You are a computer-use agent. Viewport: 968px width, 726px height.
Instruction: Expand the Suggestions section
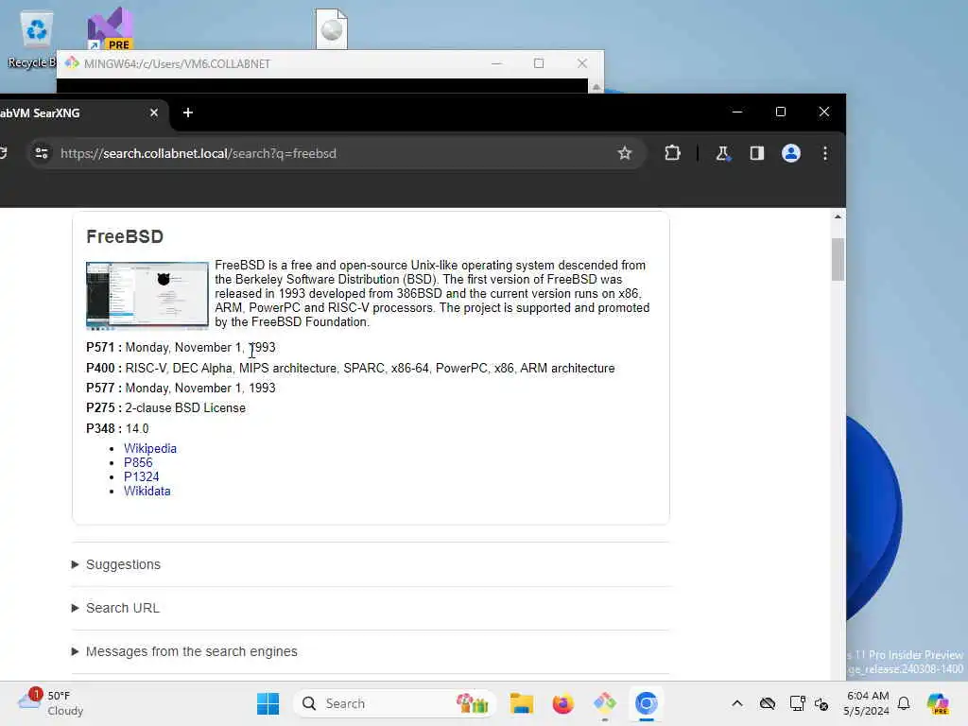coord(123,564)
